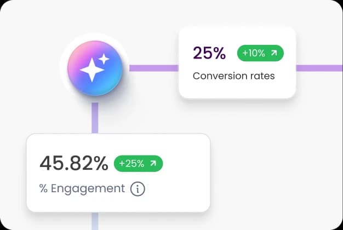The image size is (343, 230).
Task: Click the purple line right of the Conversion card
Action: (319, 68)
